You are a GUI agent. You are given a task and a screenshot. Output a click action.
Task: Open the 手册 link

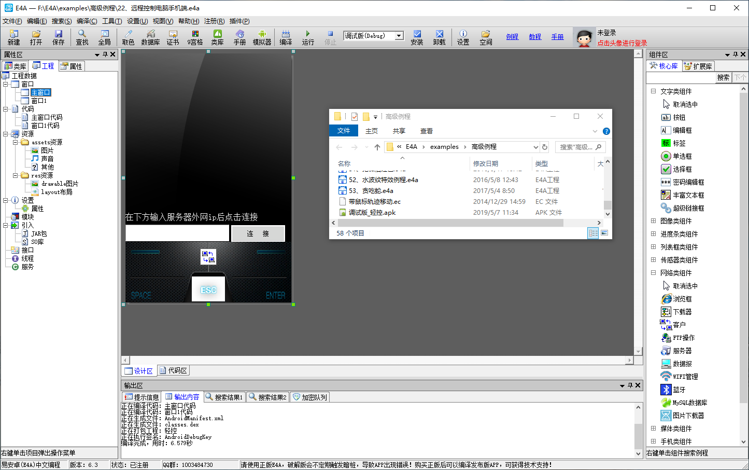tap(557, 37)
